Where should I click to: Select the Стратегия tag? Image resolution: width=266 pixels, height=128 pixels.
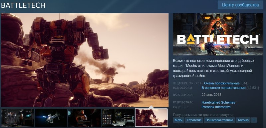pos(194,120)
